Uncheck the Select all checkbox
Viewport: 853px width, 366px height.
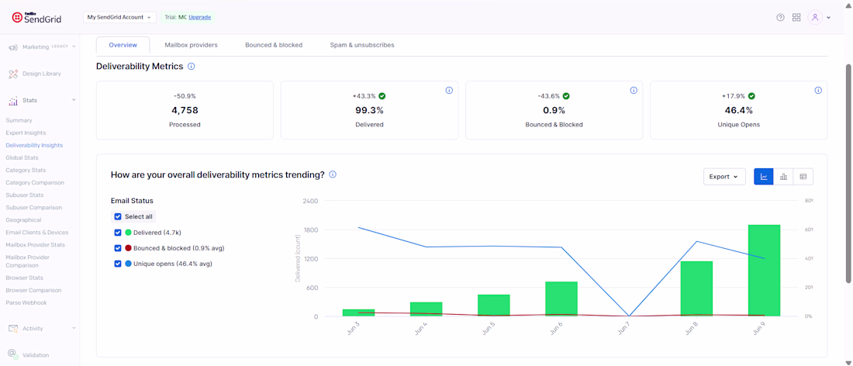click(x=118, y=216)
